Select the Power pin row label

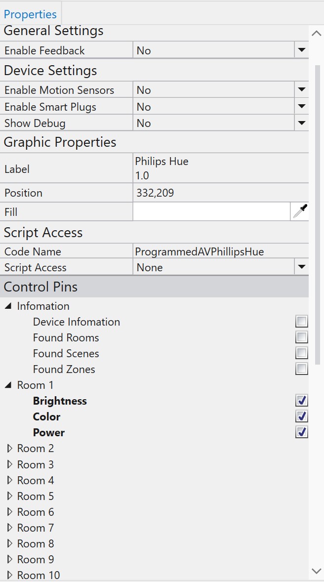48,432
